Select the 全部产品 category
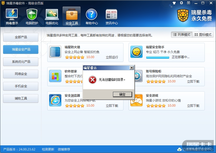Image resolution: width=216 pixels, height=153 pixels. coord(21,37)
